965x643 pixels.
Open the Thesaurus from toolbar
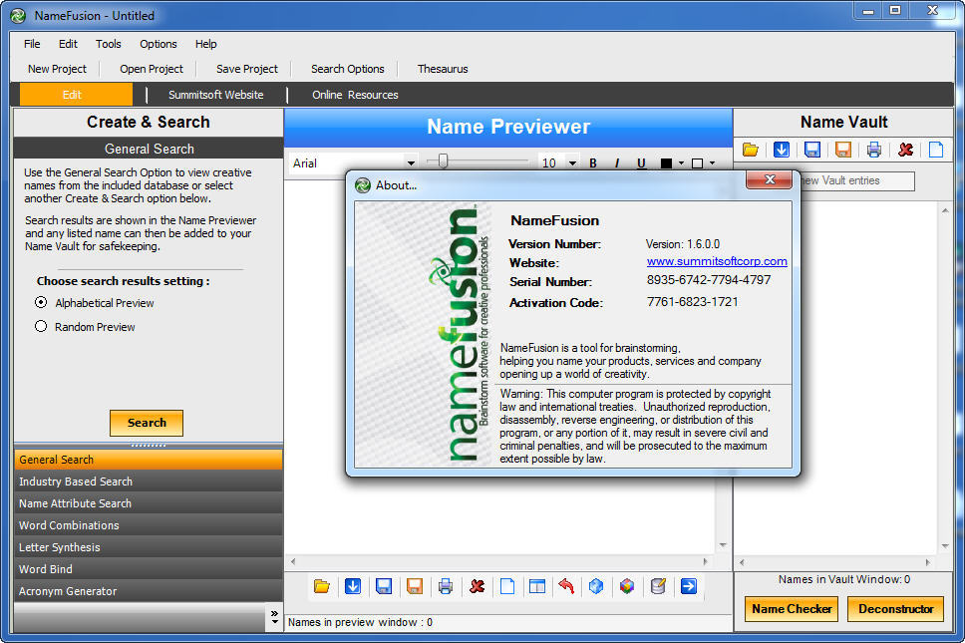pos(443,69)
